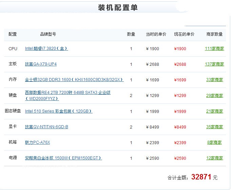
Task: View the 8家商家 merchants link
Action: [214, 142]
